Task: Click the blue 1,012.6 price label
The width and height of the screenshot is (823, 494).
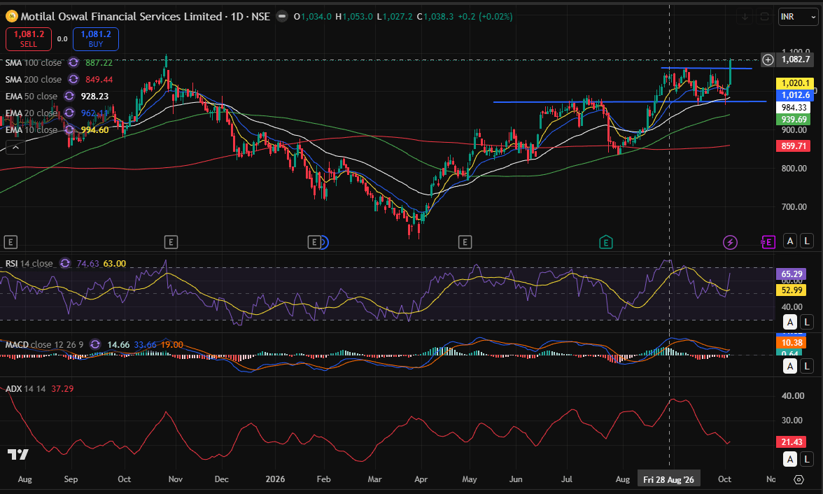Action: (795, 95)
